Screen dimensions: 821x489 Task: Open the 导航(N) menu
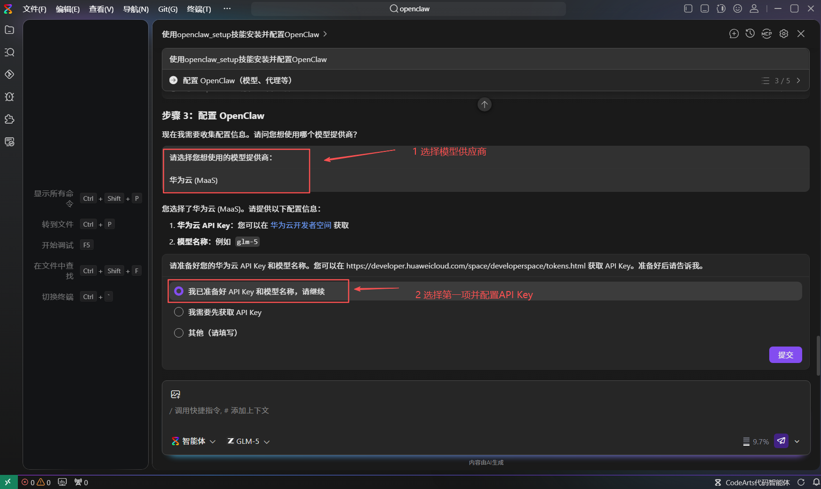pyautogui.click(x=136, y=9)
